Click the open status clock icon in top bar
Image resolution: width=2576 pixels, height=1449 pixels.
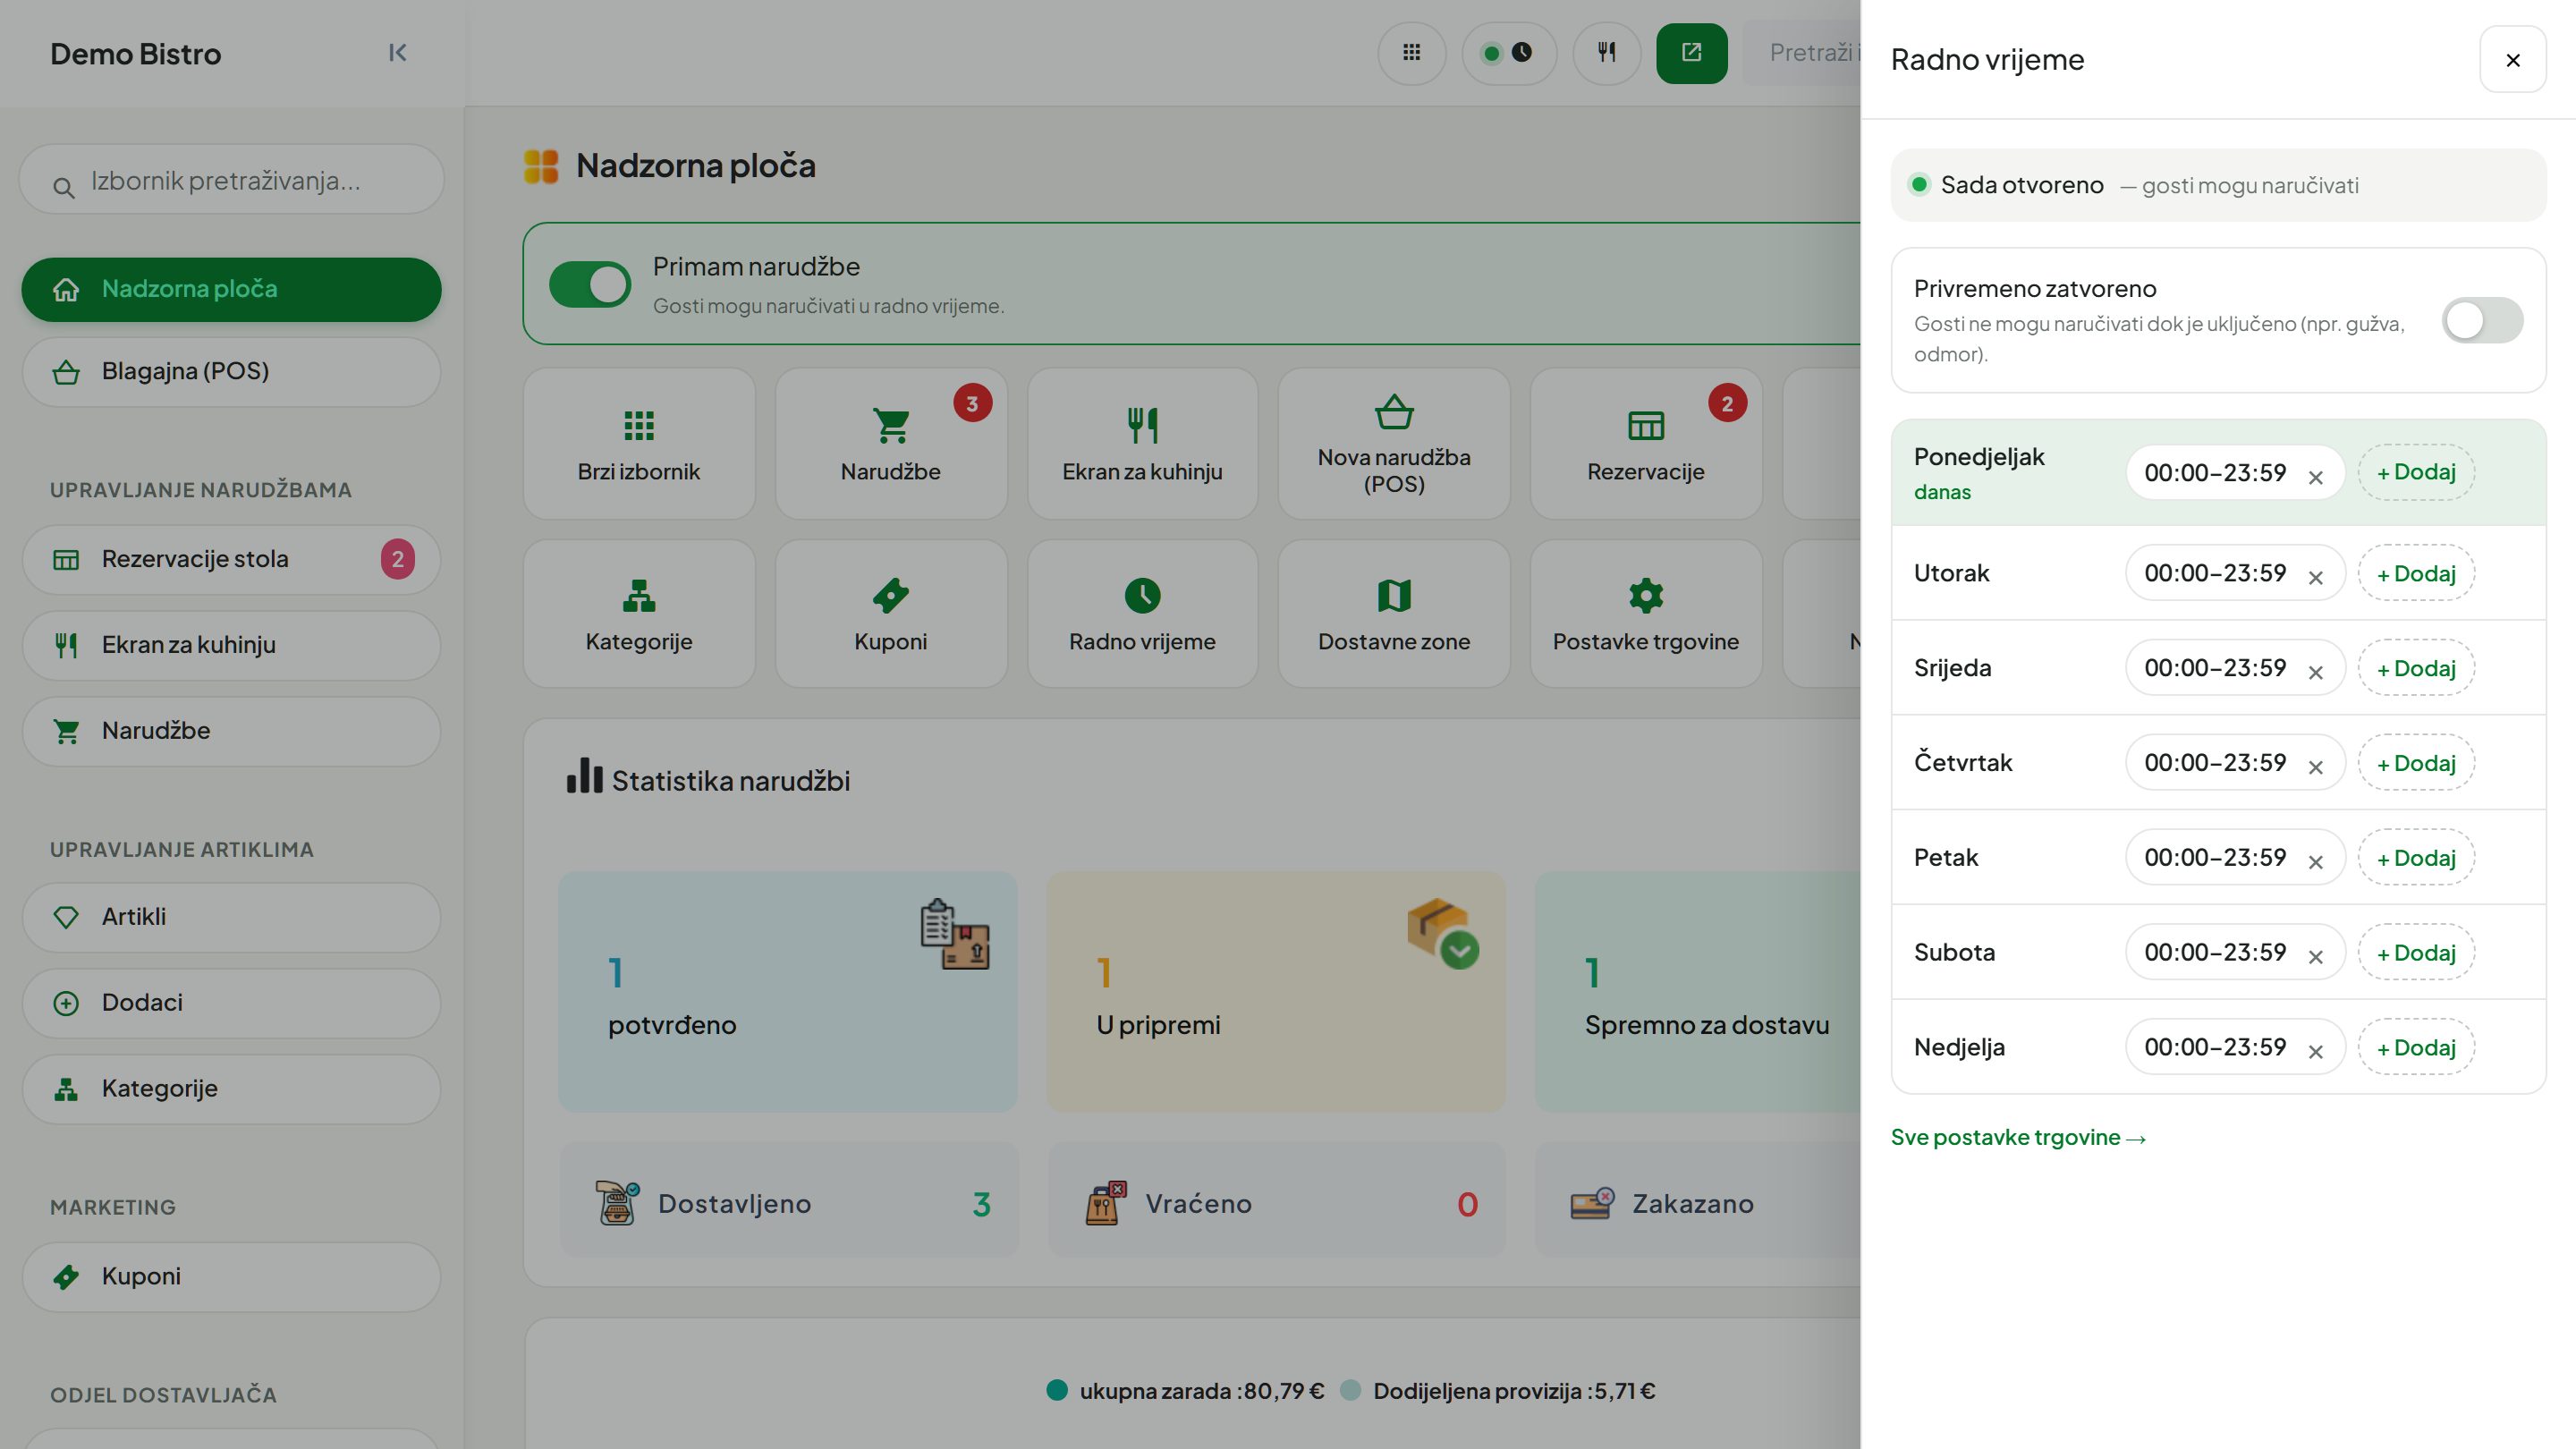coord(1509,53)
